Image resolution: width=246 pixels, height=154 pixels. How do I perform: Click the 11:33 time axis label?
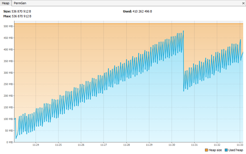[239, 145]
